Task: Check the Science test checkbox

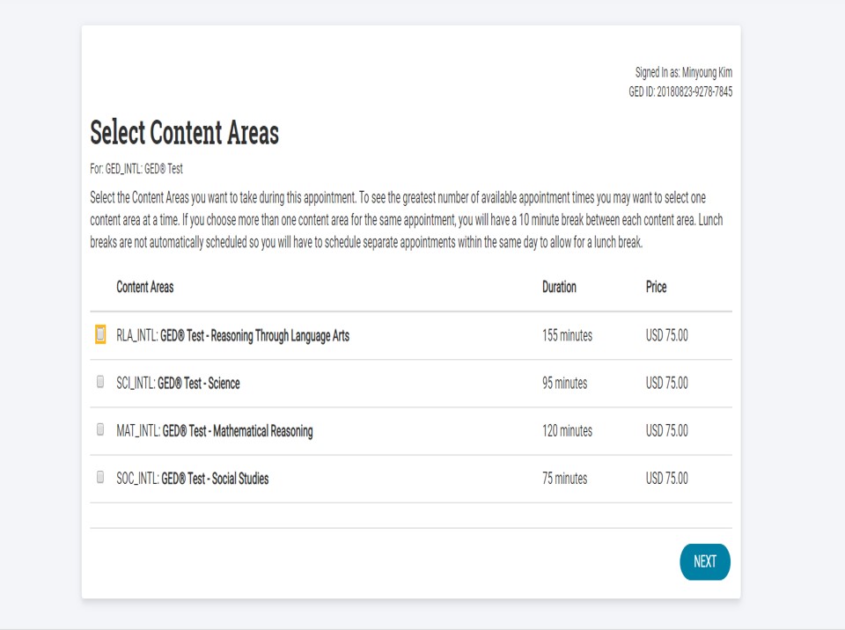Action: [100, 382]
